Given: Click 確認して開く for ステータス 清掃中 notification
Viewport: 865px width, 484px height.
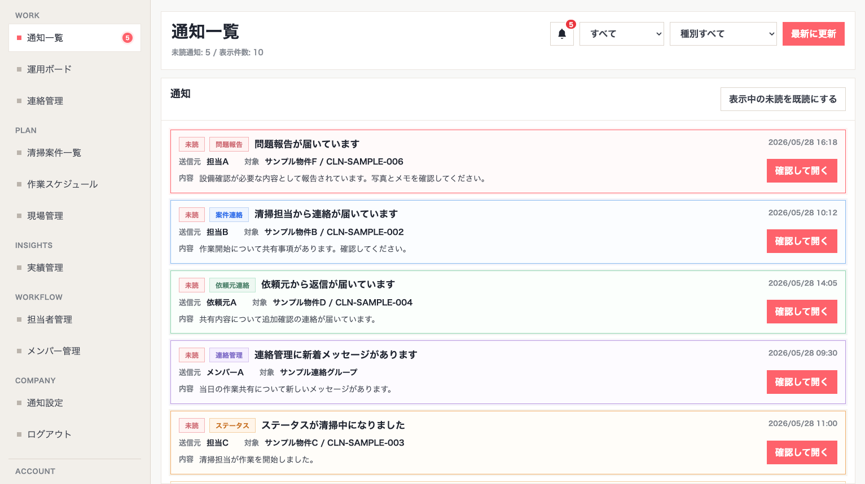Looking at the screenshot, I should (x=801, y=452).
